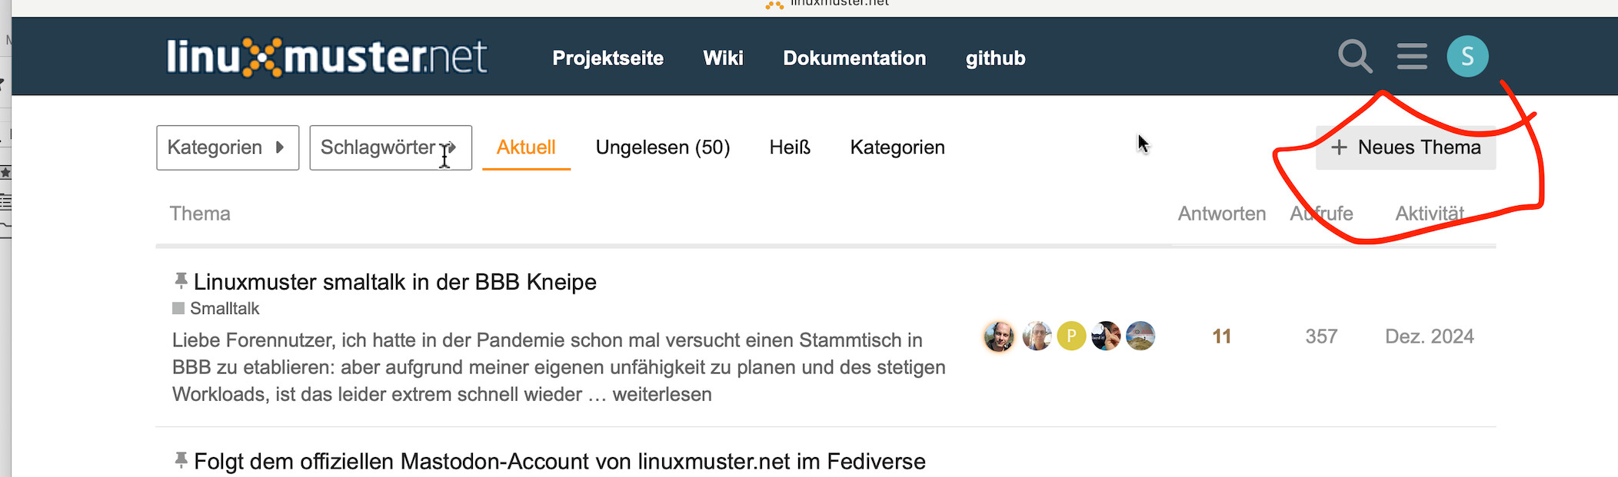Image resolution: width=1618 pixels, height=477 pixels.
Task: Sort topics by Antworten column
Action: 1221,214
